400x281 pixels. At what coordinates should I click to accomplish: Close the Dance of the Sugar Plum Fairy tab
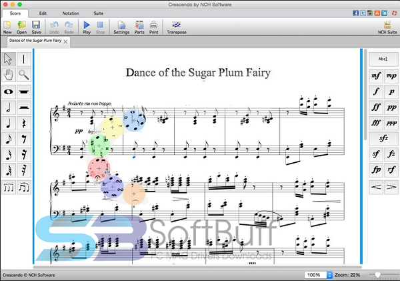coord(65,41)
